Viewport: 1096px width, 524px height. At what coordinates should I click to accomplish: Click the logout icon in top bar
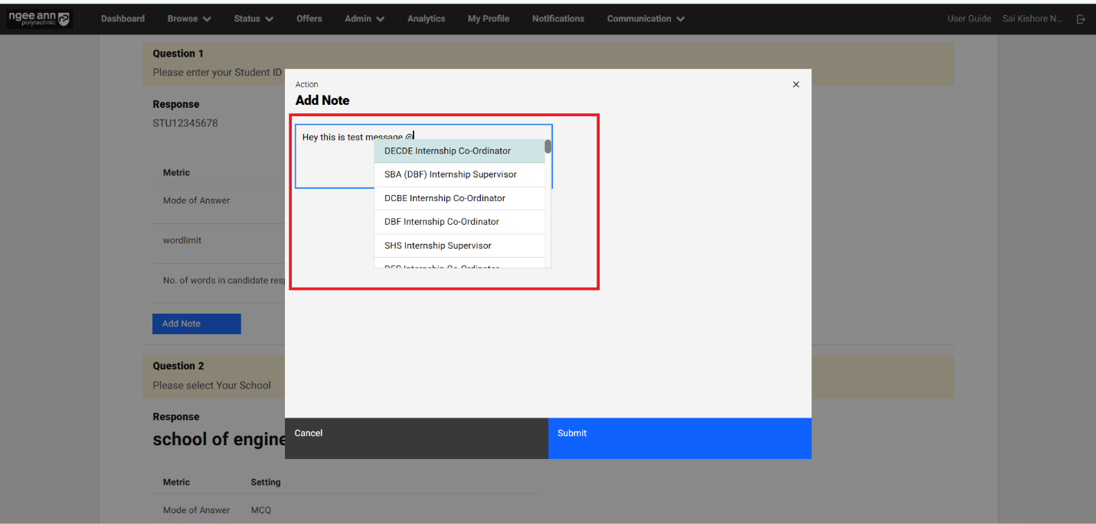tap(1081, 19)
